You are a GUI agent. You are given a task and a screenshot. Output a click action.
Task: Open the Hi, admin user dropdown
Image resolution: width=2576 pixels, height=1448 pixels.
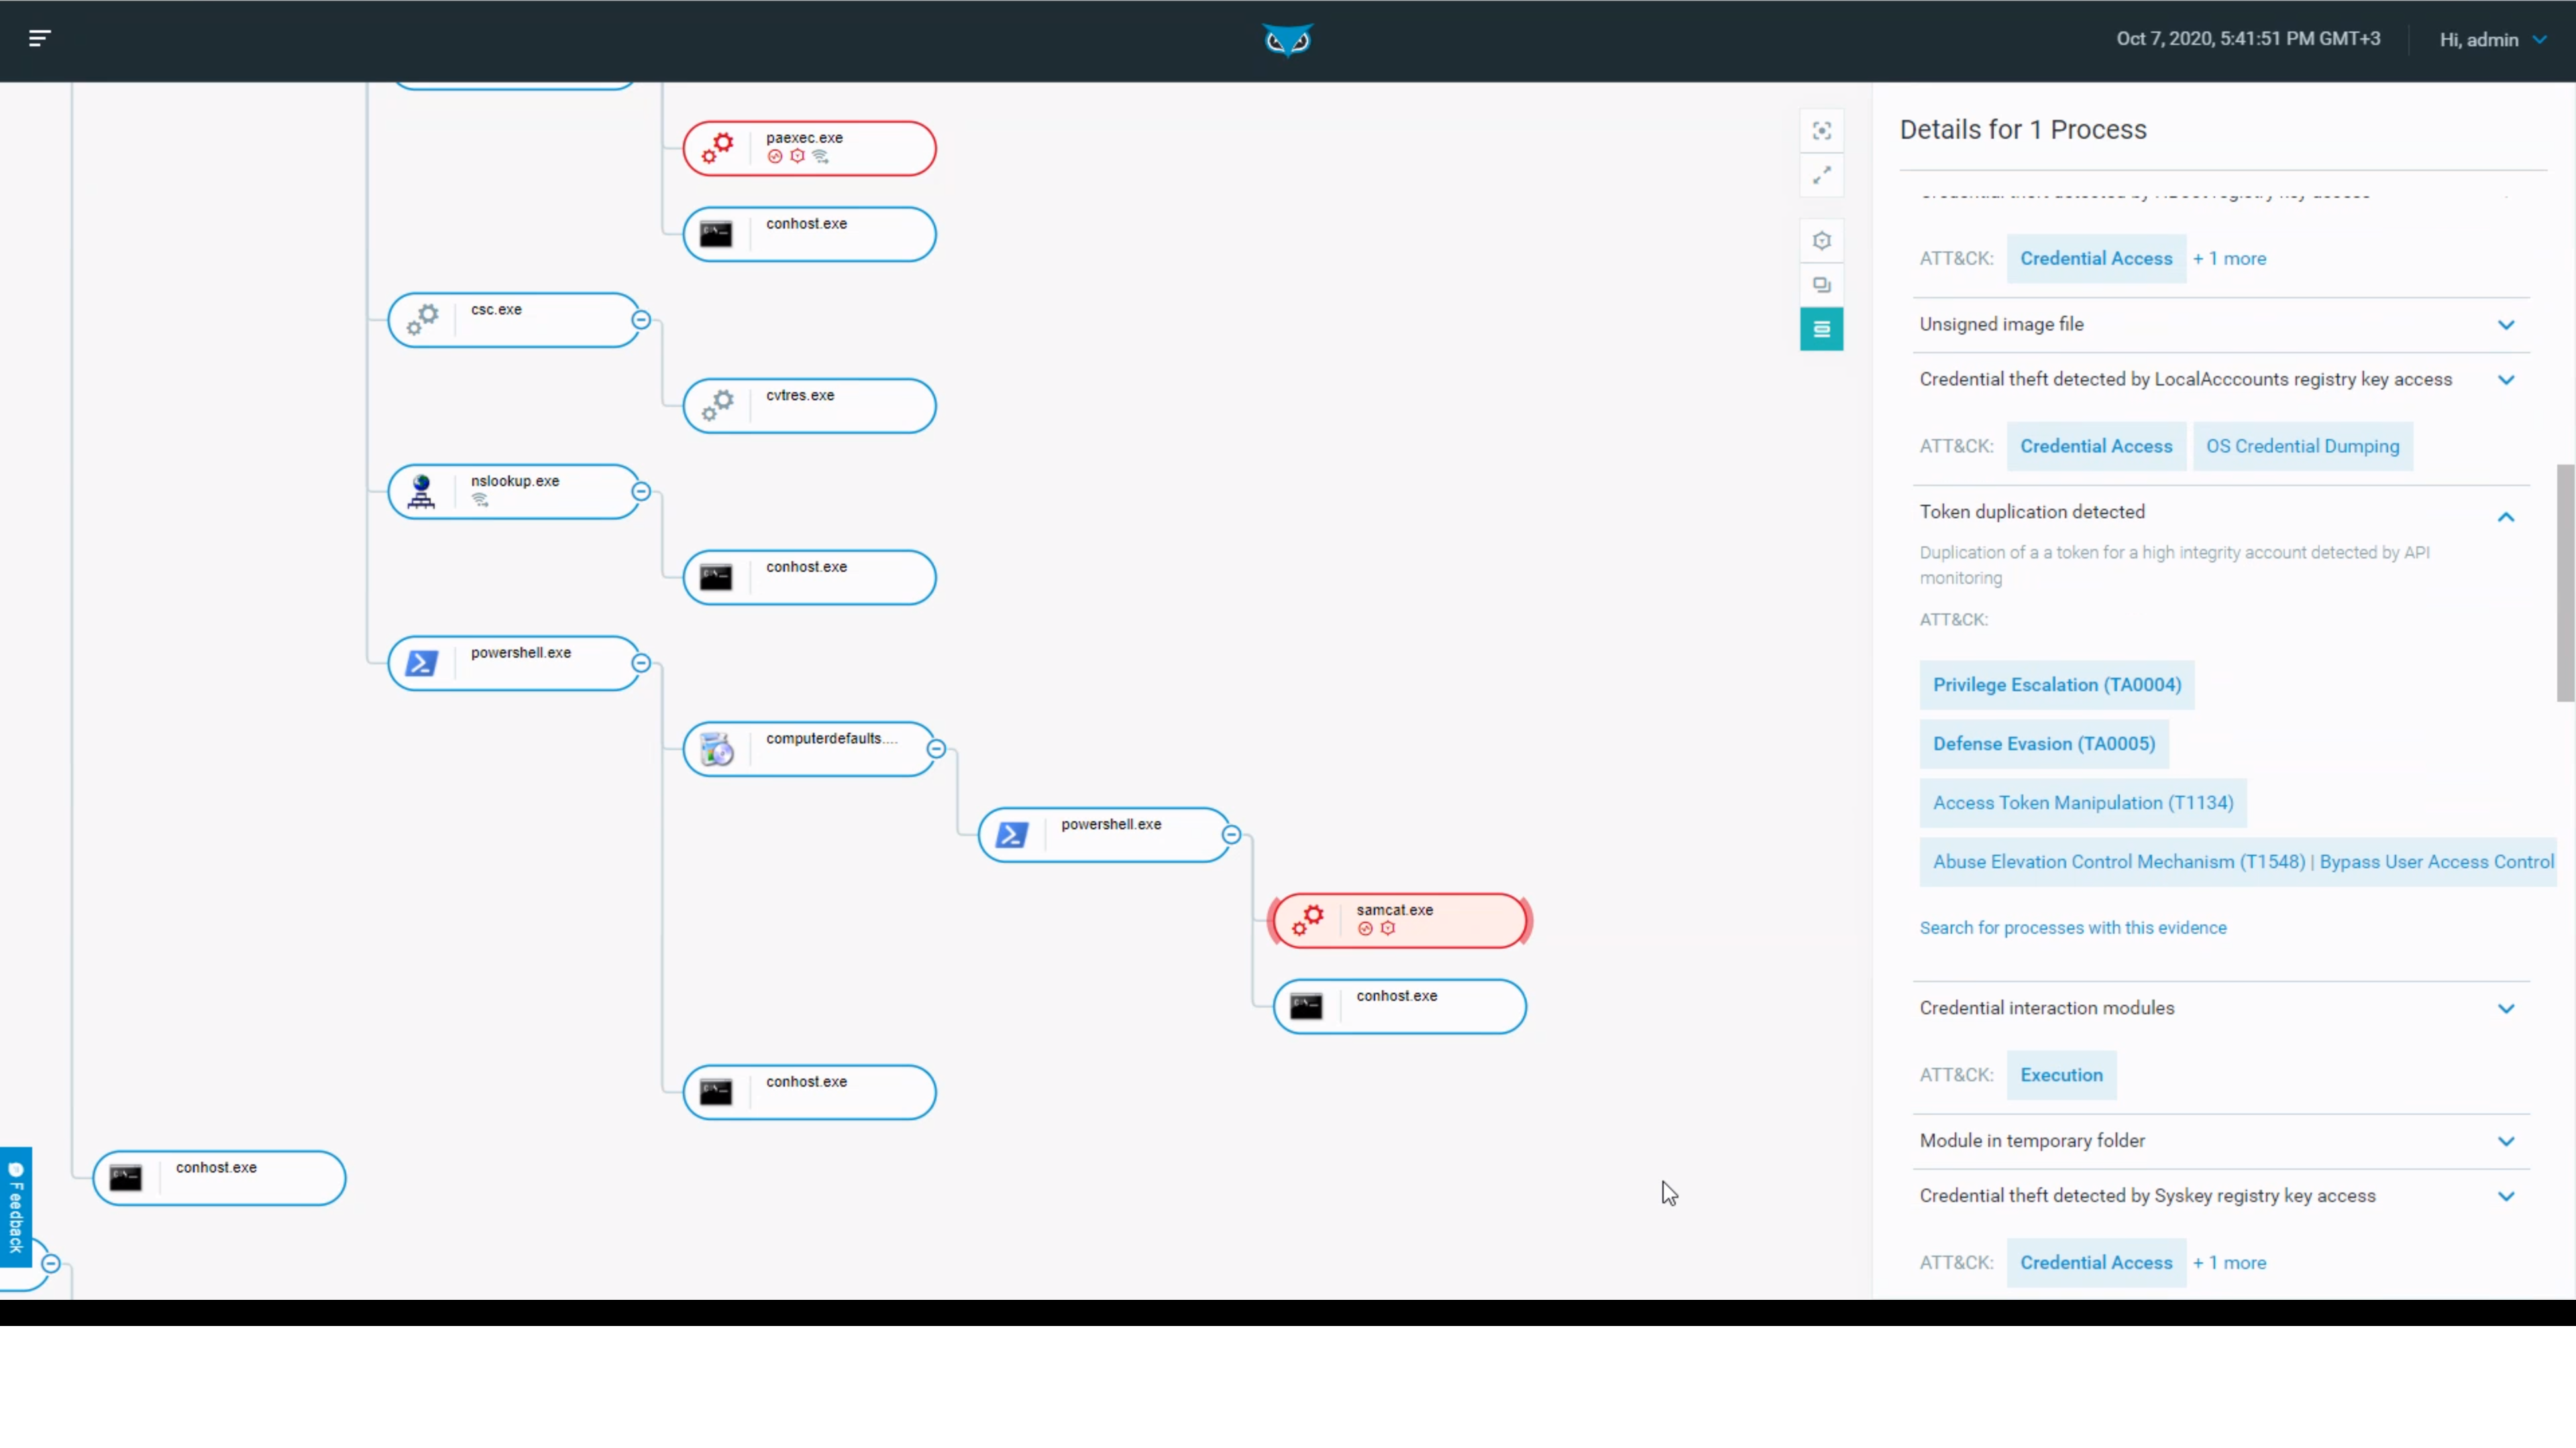[2493, 40]
